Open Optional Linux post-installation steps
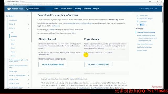Image resolution: width=168 pixels, height=94 pixels. (x=18, y=67)
